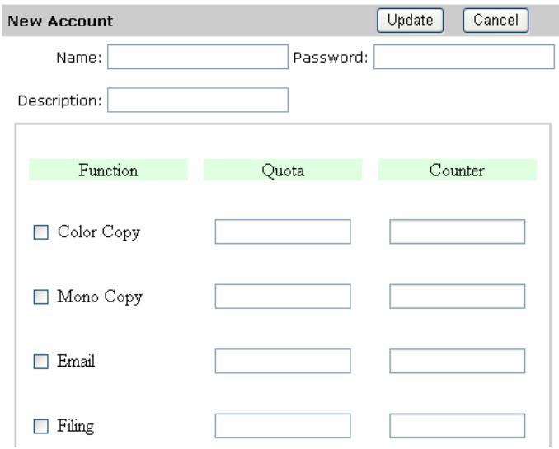Viewport: 559px width, 449px height.
Task: Activate the Description text box
Action: [198, 100]
